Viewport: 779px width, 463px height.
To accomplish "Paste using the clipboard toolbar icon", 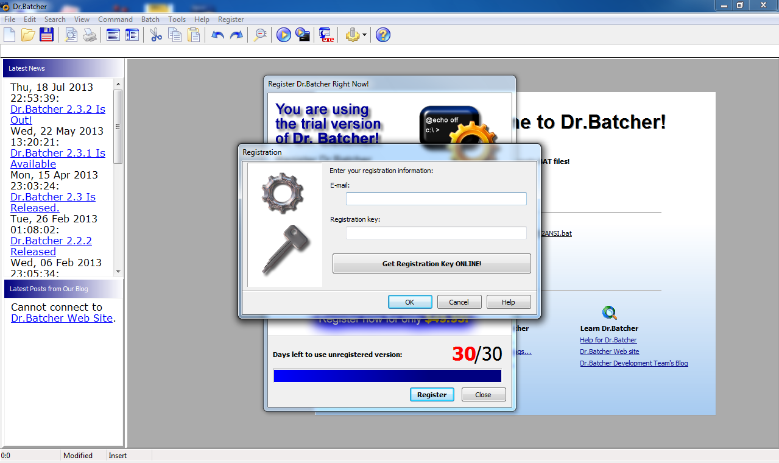I will [194, 35].
